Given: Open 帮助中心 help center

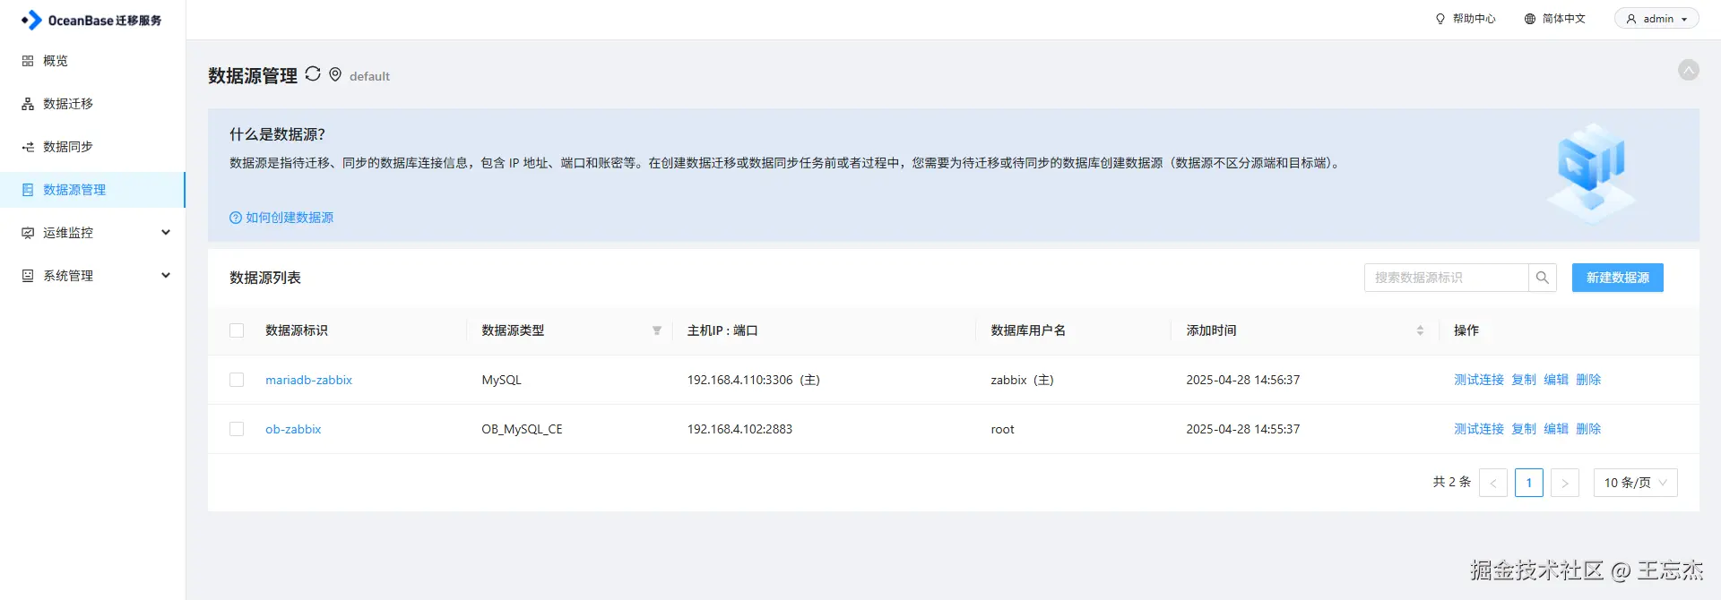Looking at the screenshot, I should [x=1466, y=19].
